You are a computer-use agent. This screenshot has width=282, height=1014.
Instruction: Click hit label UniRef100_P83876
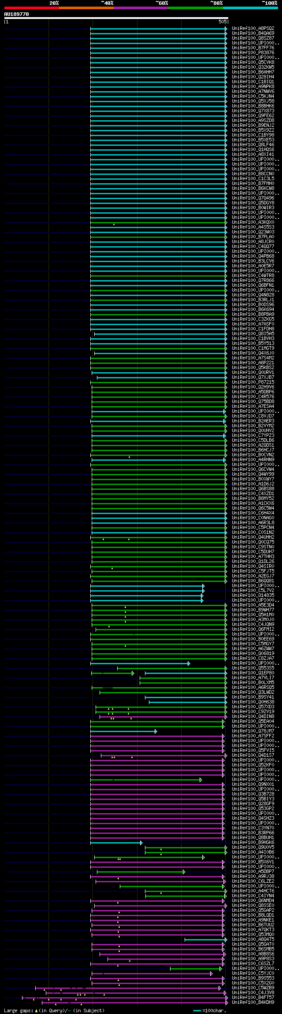coord(253,53)
